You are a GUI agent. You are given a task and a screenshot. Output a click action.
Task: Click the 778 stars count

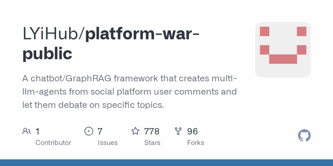pos(152,131)
